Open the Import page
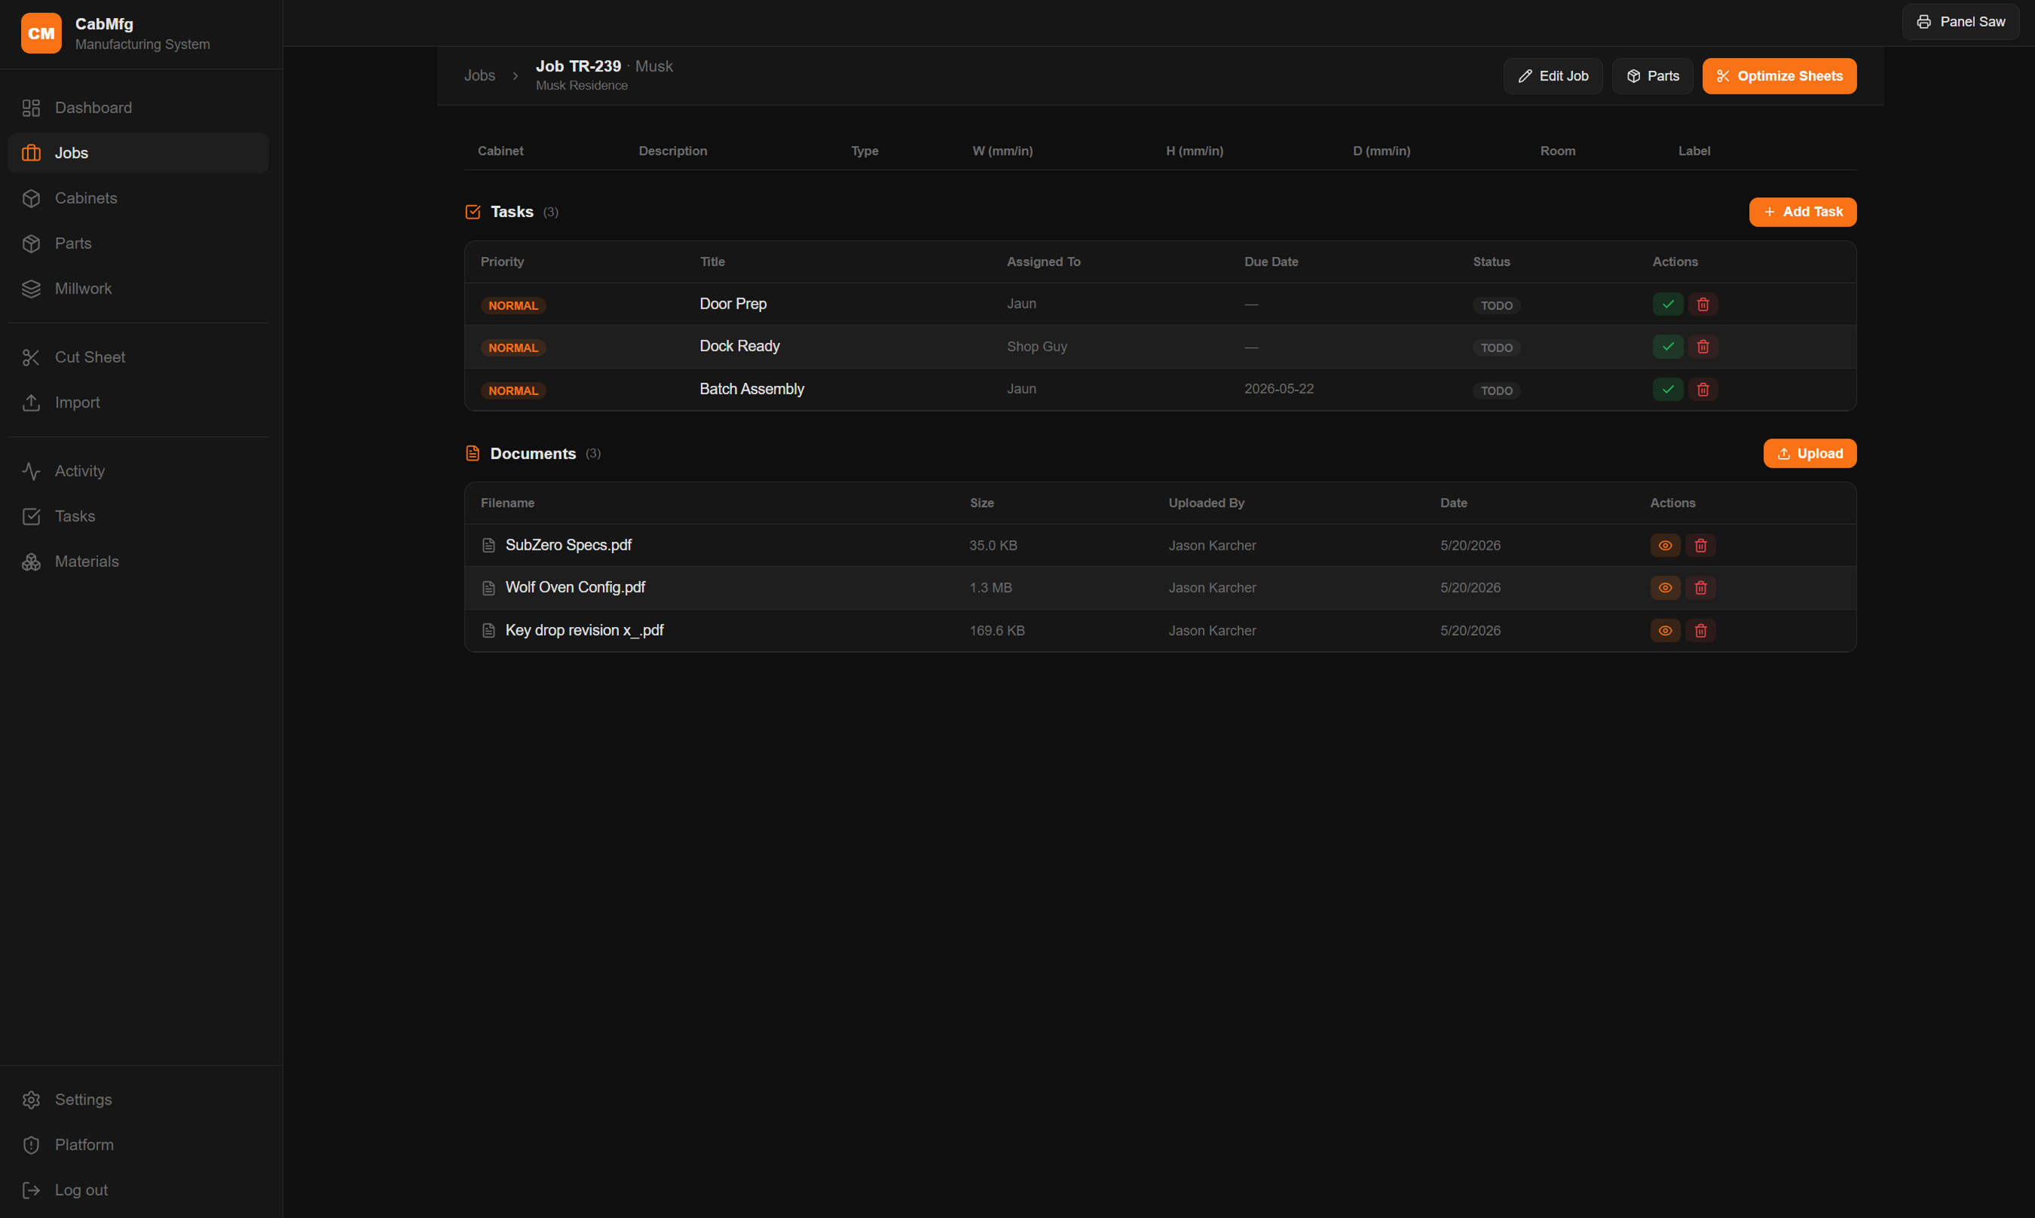This screenshot has height=1218, width=2035. click(x=138, y=402)
